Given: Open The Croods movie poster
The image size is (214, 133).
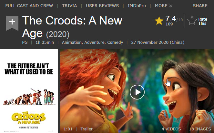Looking at the screenshot, I should pyautogui.click(x=29, y=91).
